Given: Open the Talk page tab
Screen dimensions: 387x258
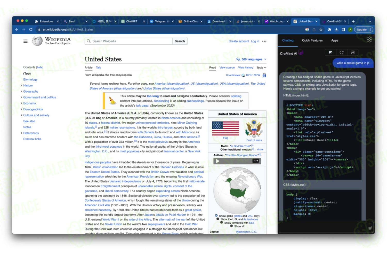Looking at the screenshot, I should coord(98,68).
